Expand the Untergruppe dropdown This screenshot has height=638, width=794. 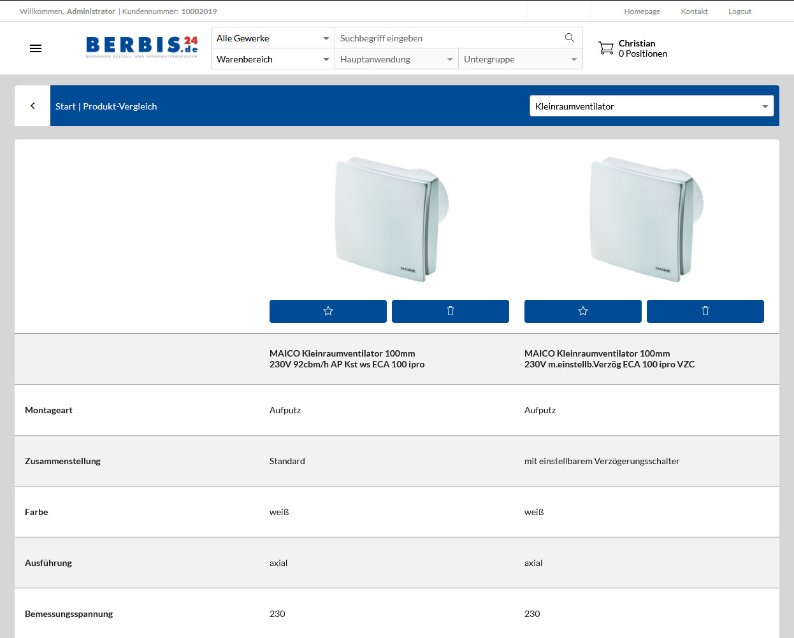click(x=521, y=59)
